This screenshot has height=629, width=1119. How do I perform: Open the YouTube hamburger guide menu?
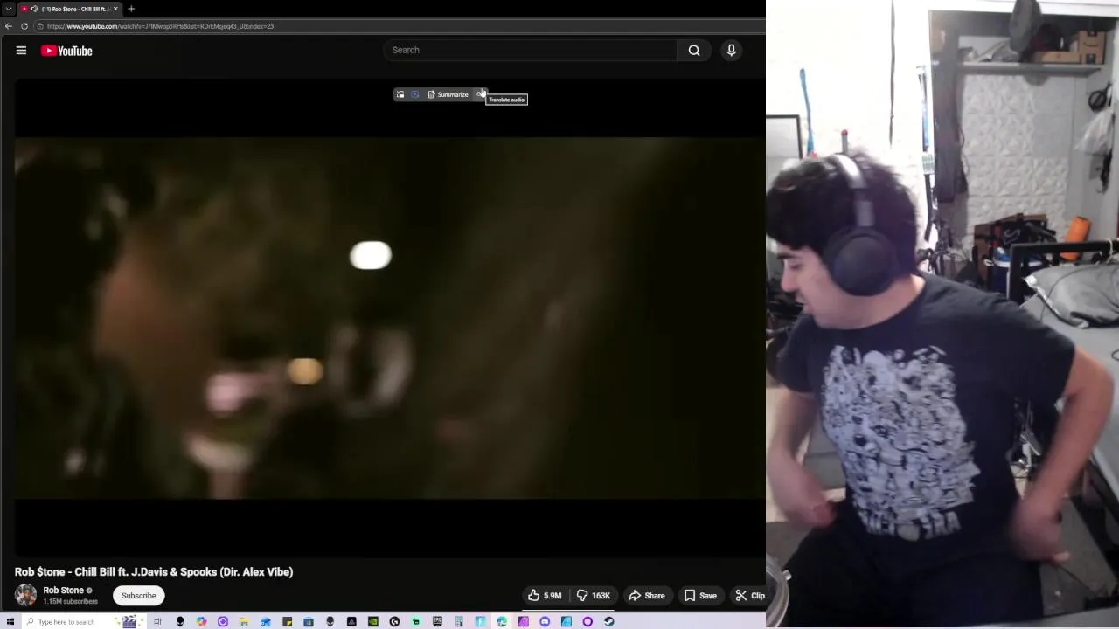point(21,51)
